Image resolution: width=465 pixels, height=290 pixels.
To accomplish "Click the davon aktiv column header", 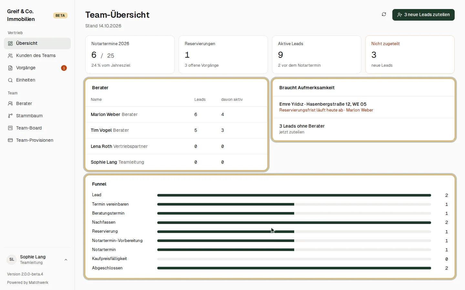I will pyautogui.click(x=232, y=100).
